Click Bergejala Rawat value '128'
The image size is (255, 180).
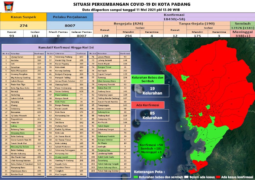click(x=105, y=36)
